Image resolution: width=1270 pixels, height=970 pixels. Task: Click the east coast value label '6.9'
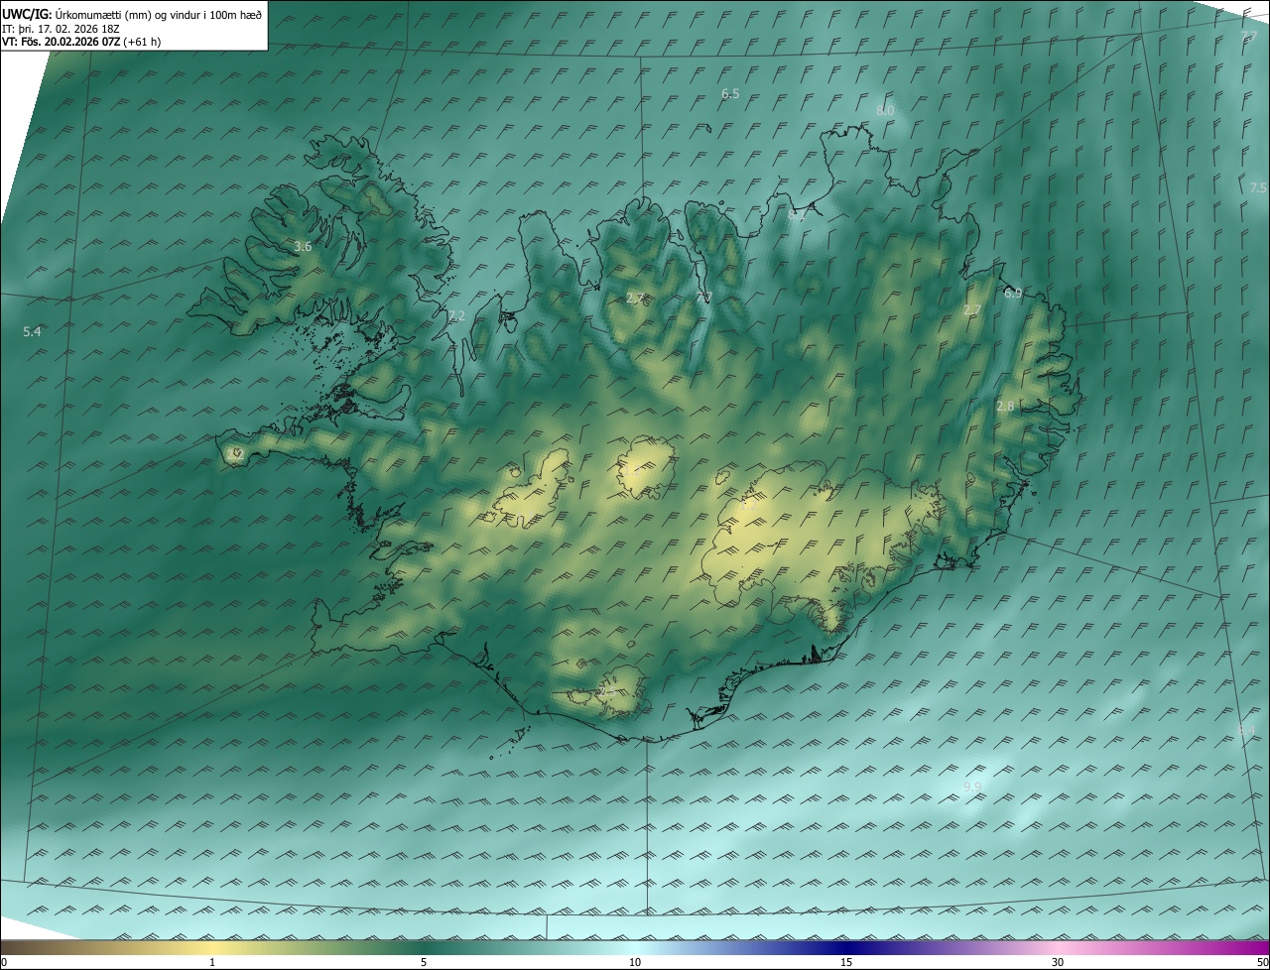[x=1012, y=294]
